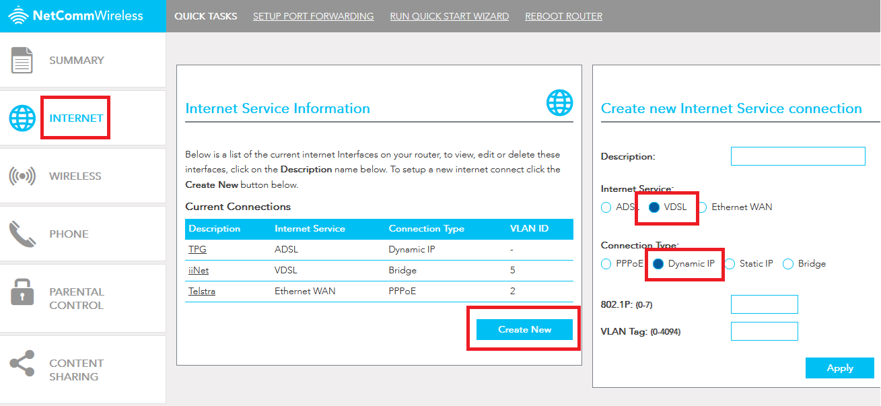The height and width of the screenshot is (406, 881).
Task: Click the globe icon above Internet Service Information
Action: point(559,103)
